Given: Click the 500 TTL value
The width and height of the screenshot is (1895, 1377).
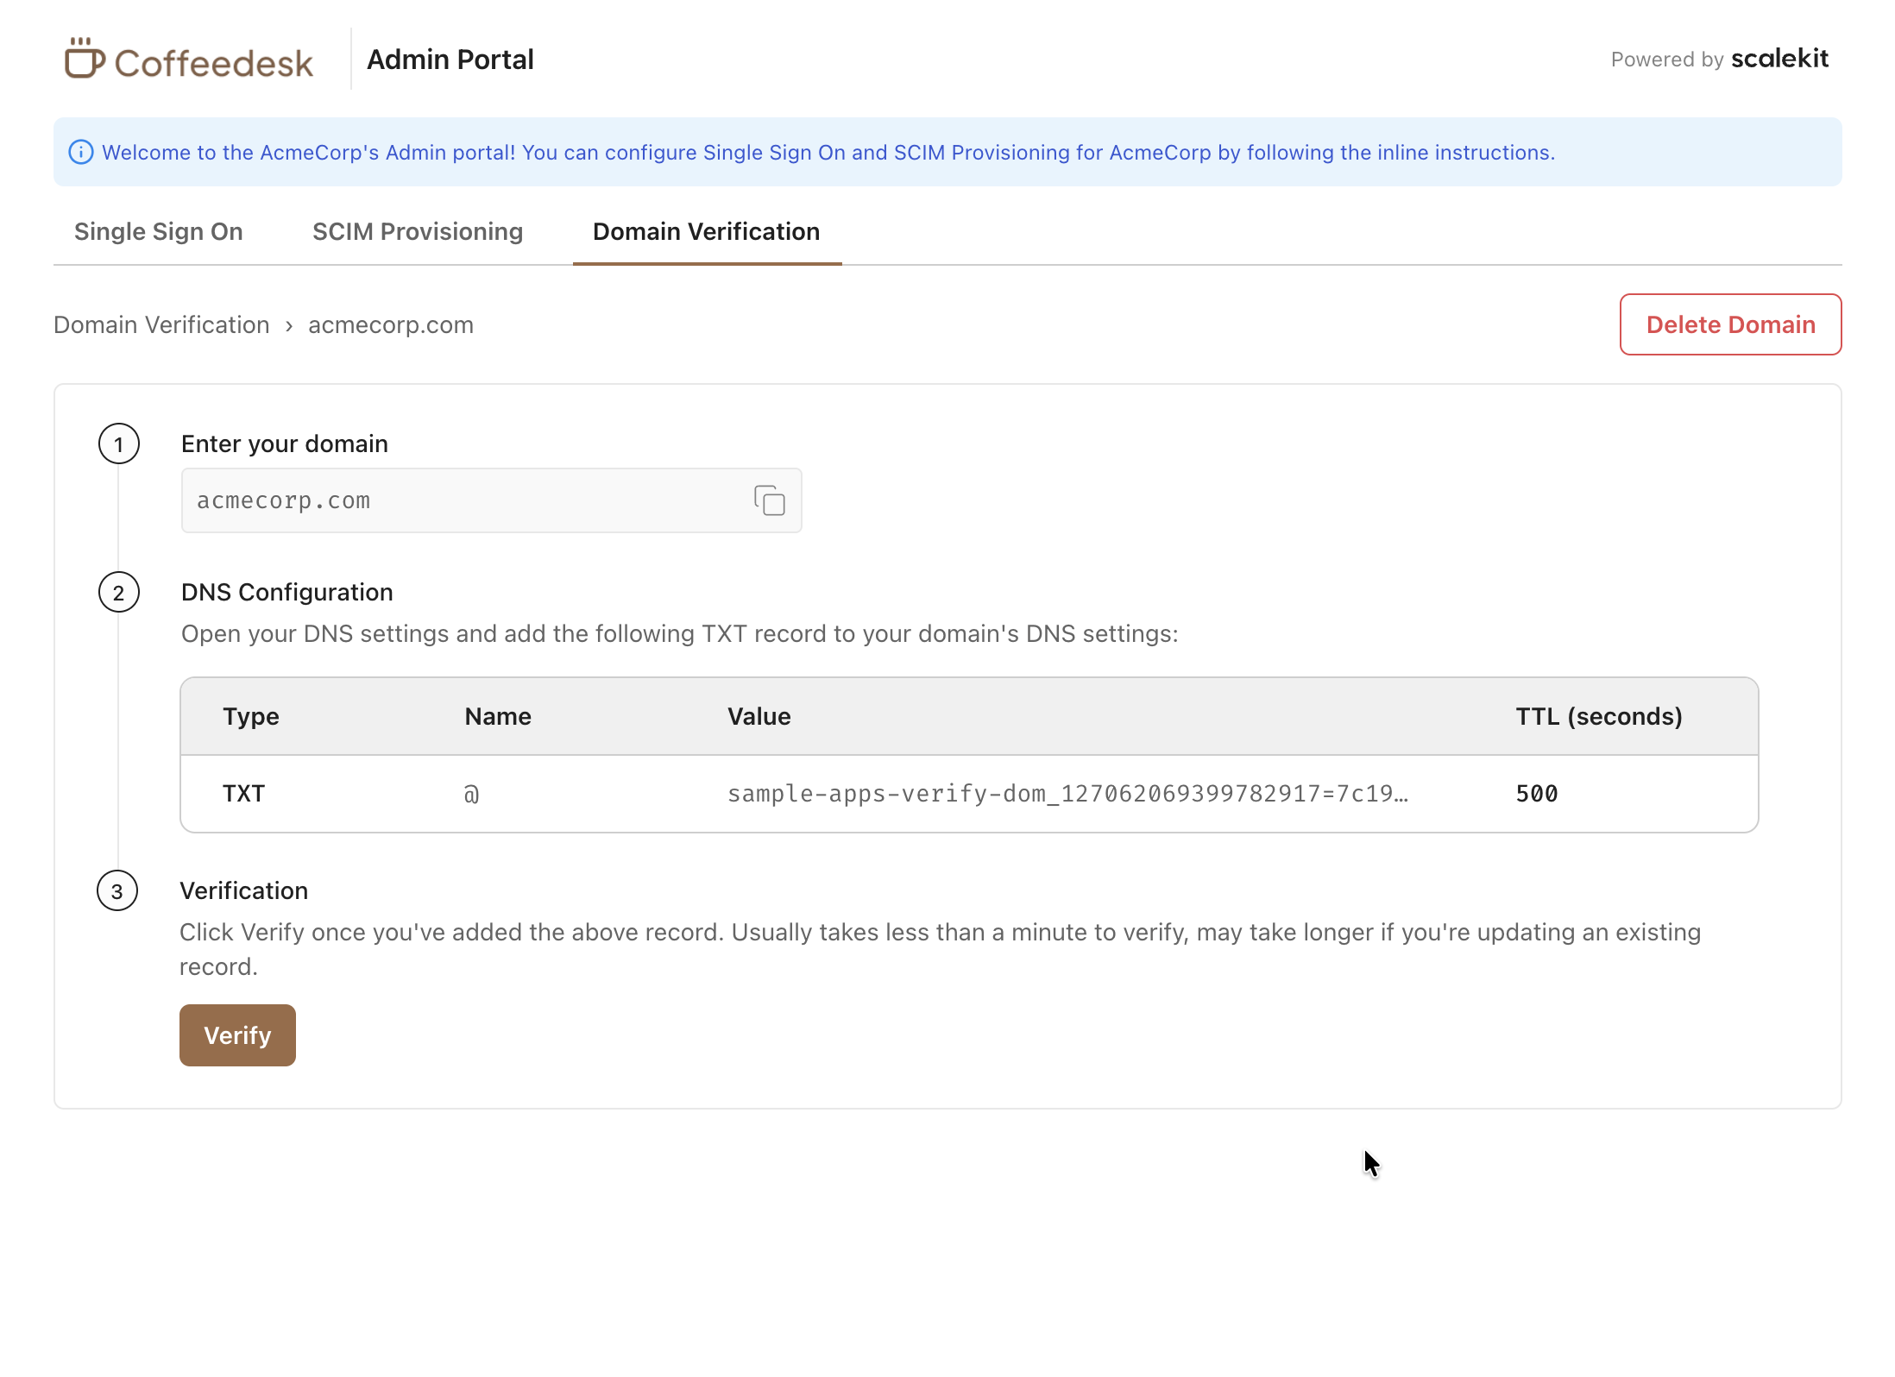Looking at the screenshot, I should click(x=1537, y=794).
